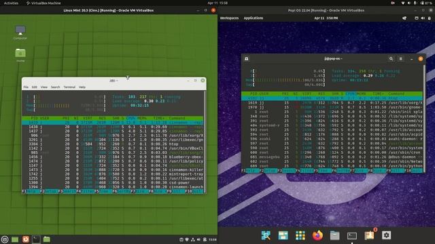Screen dimensions: 435x244
Task: Click Mint panel network tray icon
Action: coord(193,239)
